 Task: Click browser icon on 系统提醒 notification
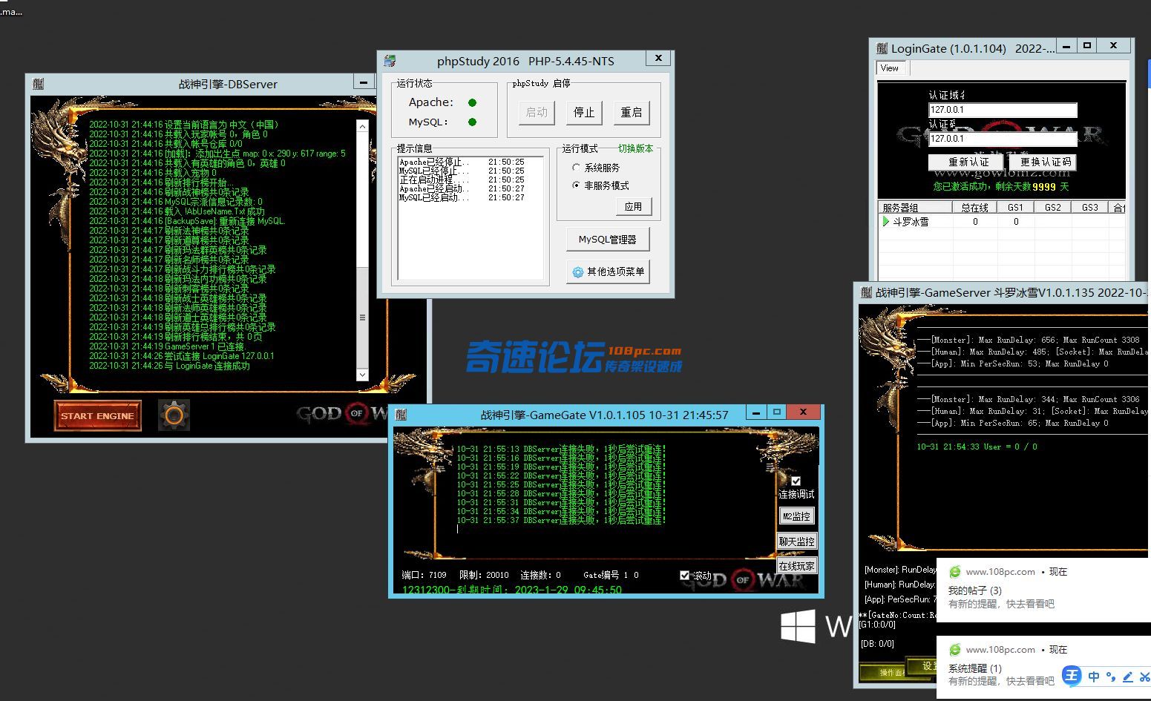coord(955,650)
